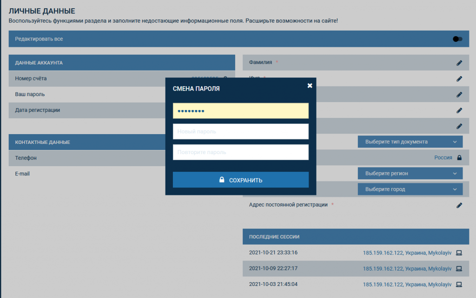
Task: Click the pencil for Адрес постоянной регистрации
Action: (x=459, y=205)
